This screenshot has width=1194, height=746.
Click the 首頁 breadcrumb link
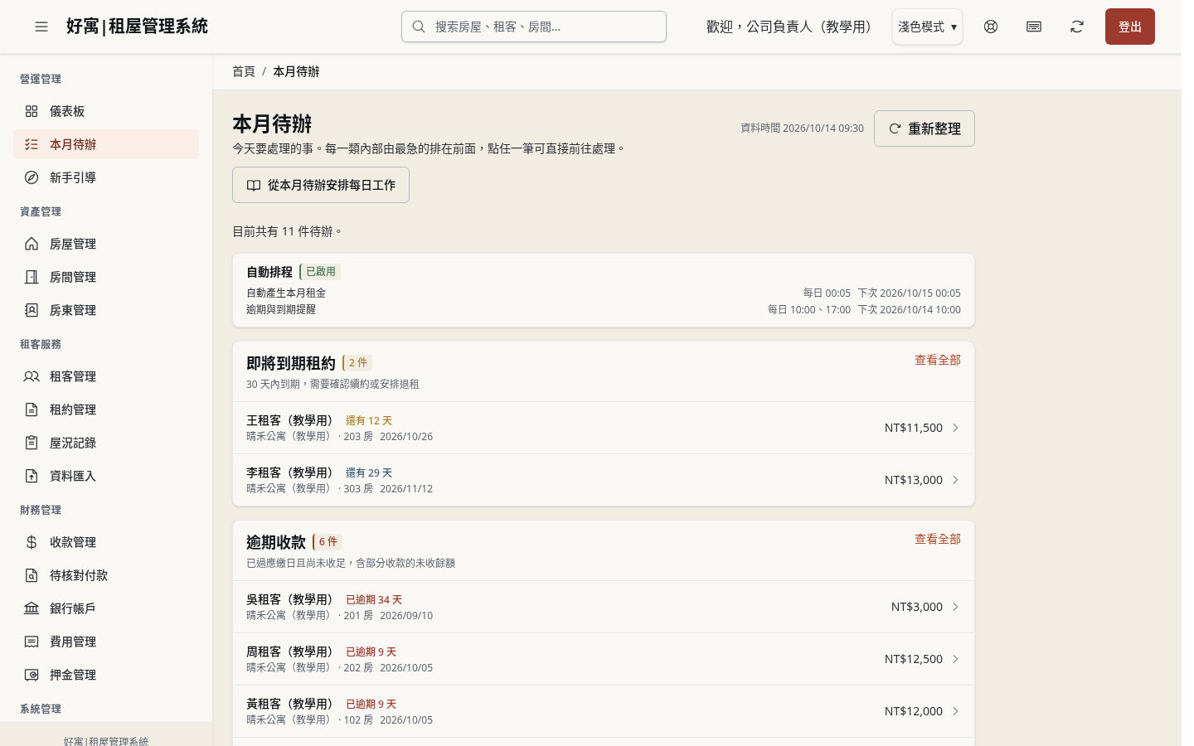coord(244,71)
